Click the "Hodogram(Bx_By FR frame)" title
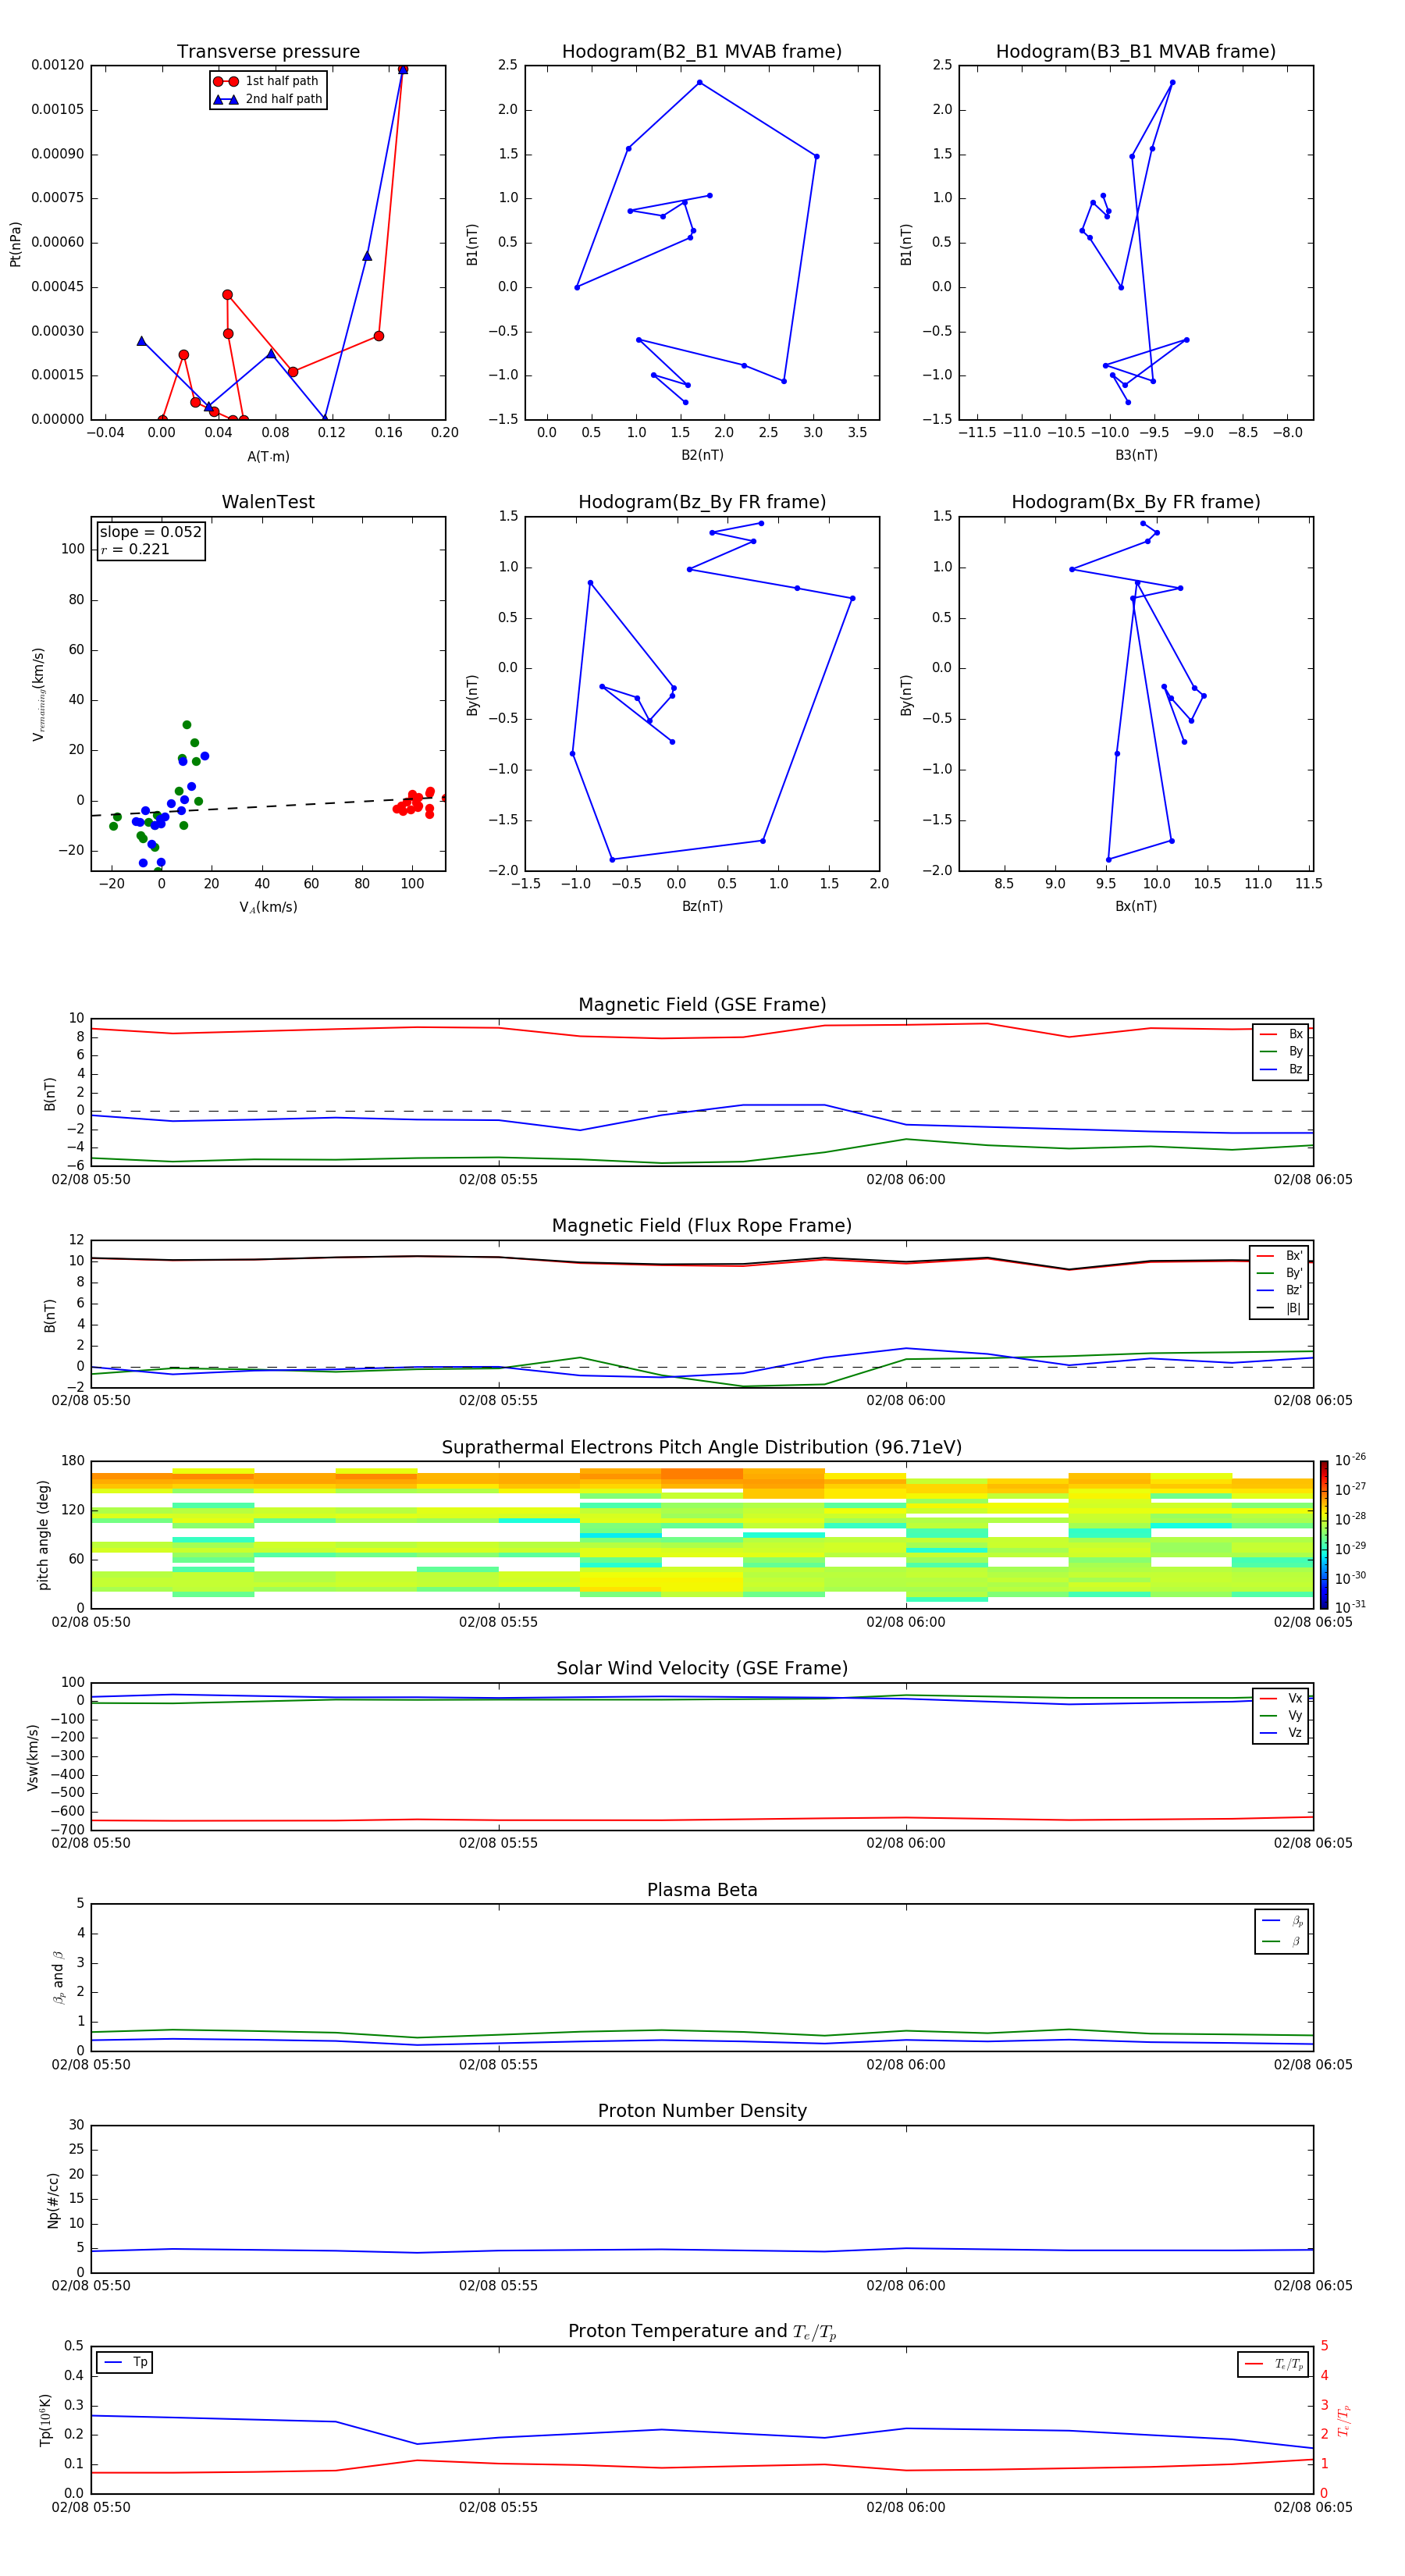 click(x=1136, y=502)
